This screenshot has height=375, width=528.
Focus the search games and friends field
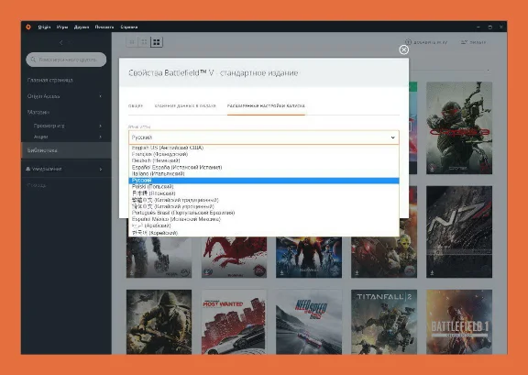coord(66,60)
